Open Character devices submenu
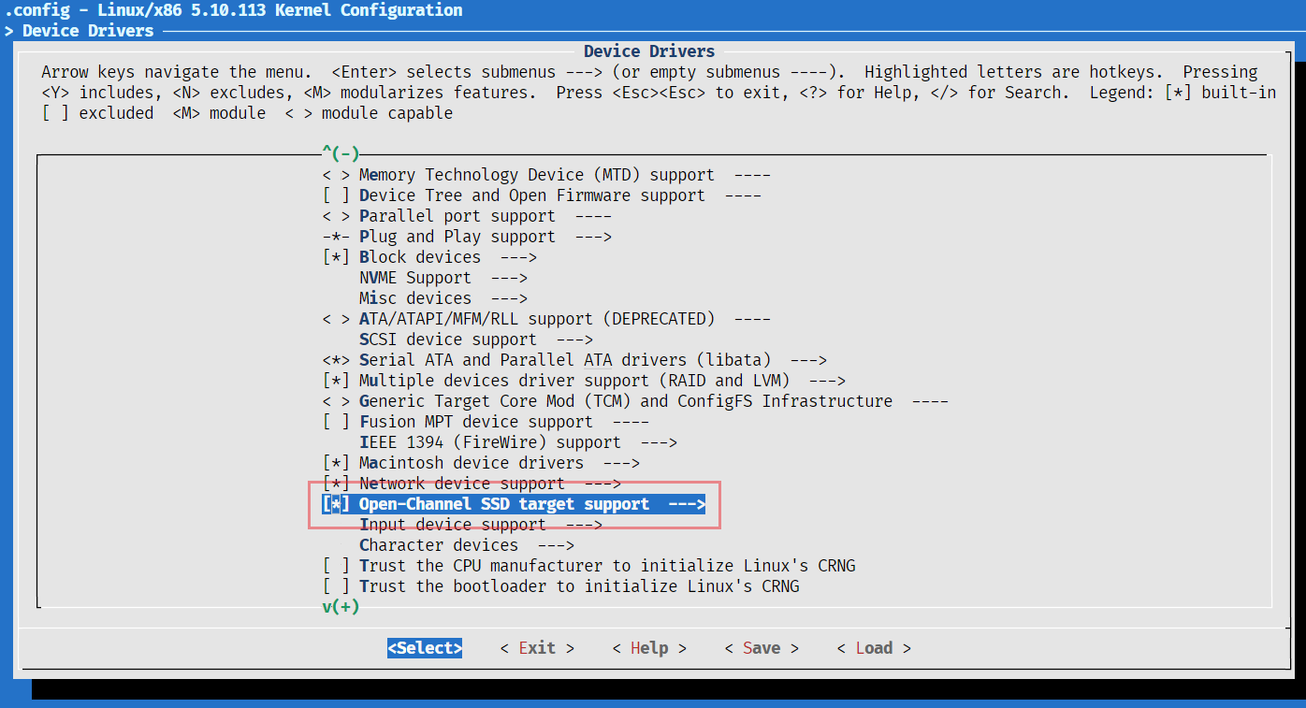This screenshot has height=708, width=1306. click(466, 545)
